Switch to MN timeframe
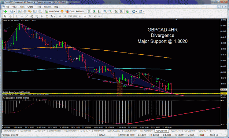Viewport: 229px width, 138px height. (x=100, y=16)
